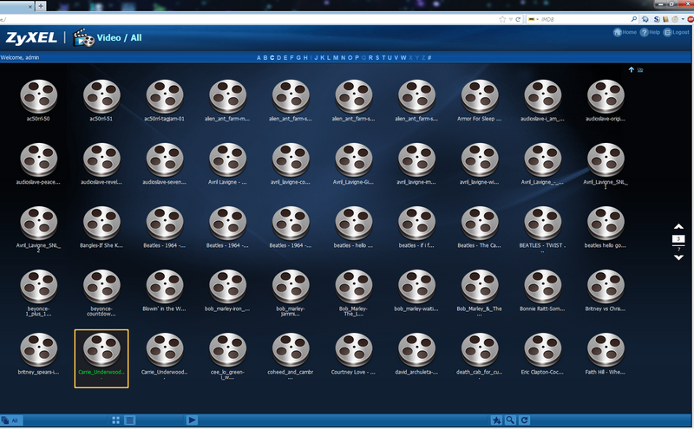Click the Up link

click(x=640, y=70)
